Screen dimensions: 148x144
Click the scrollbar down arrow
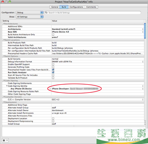point(145,124)
